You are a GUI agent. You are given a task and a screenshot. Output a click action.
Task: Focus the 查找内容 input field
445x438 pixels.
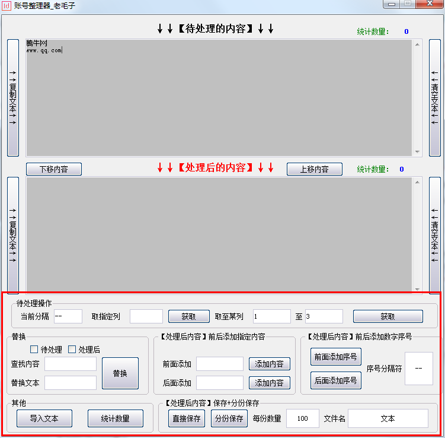coord(71,364)
